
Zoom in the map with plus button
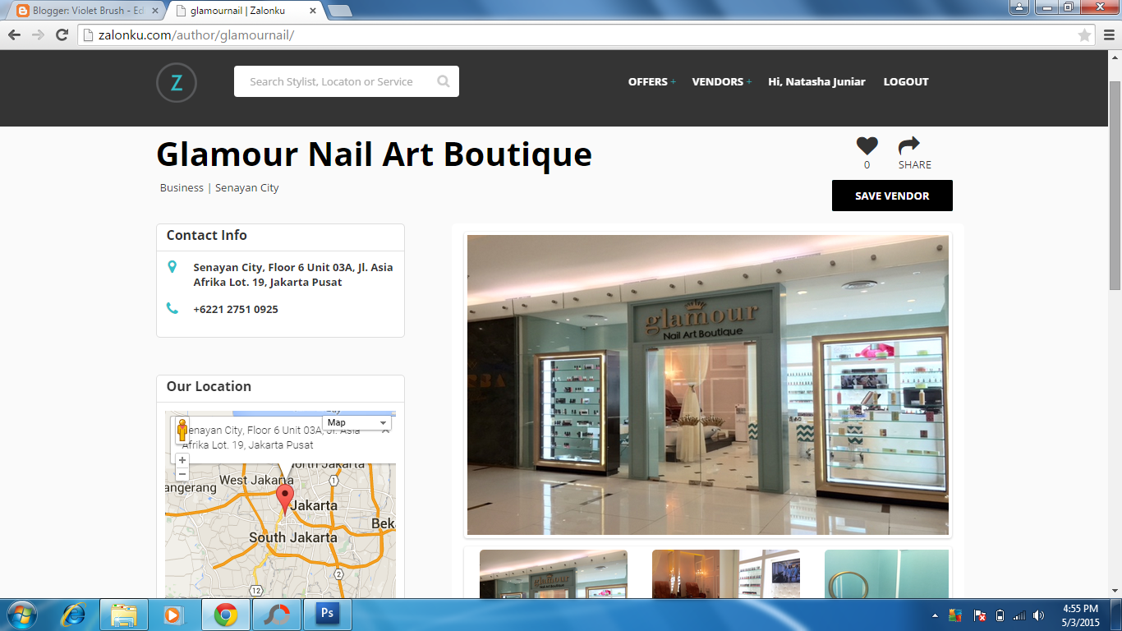click(182, 460)
